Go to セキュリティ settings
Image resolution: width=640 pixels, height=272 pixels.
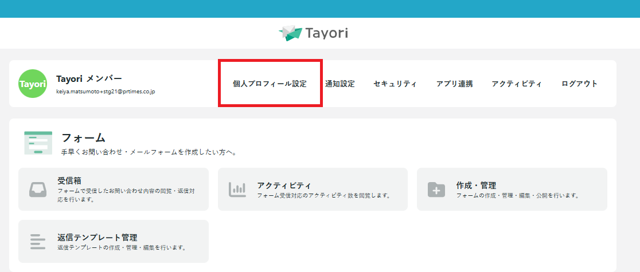click(x=395, y=84)
